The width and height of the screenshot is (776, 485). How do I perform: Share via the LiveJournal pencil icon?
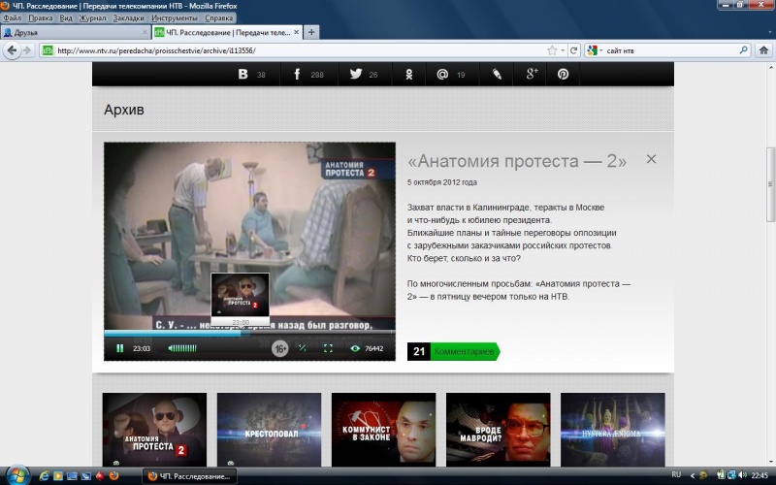coord(497,75)
